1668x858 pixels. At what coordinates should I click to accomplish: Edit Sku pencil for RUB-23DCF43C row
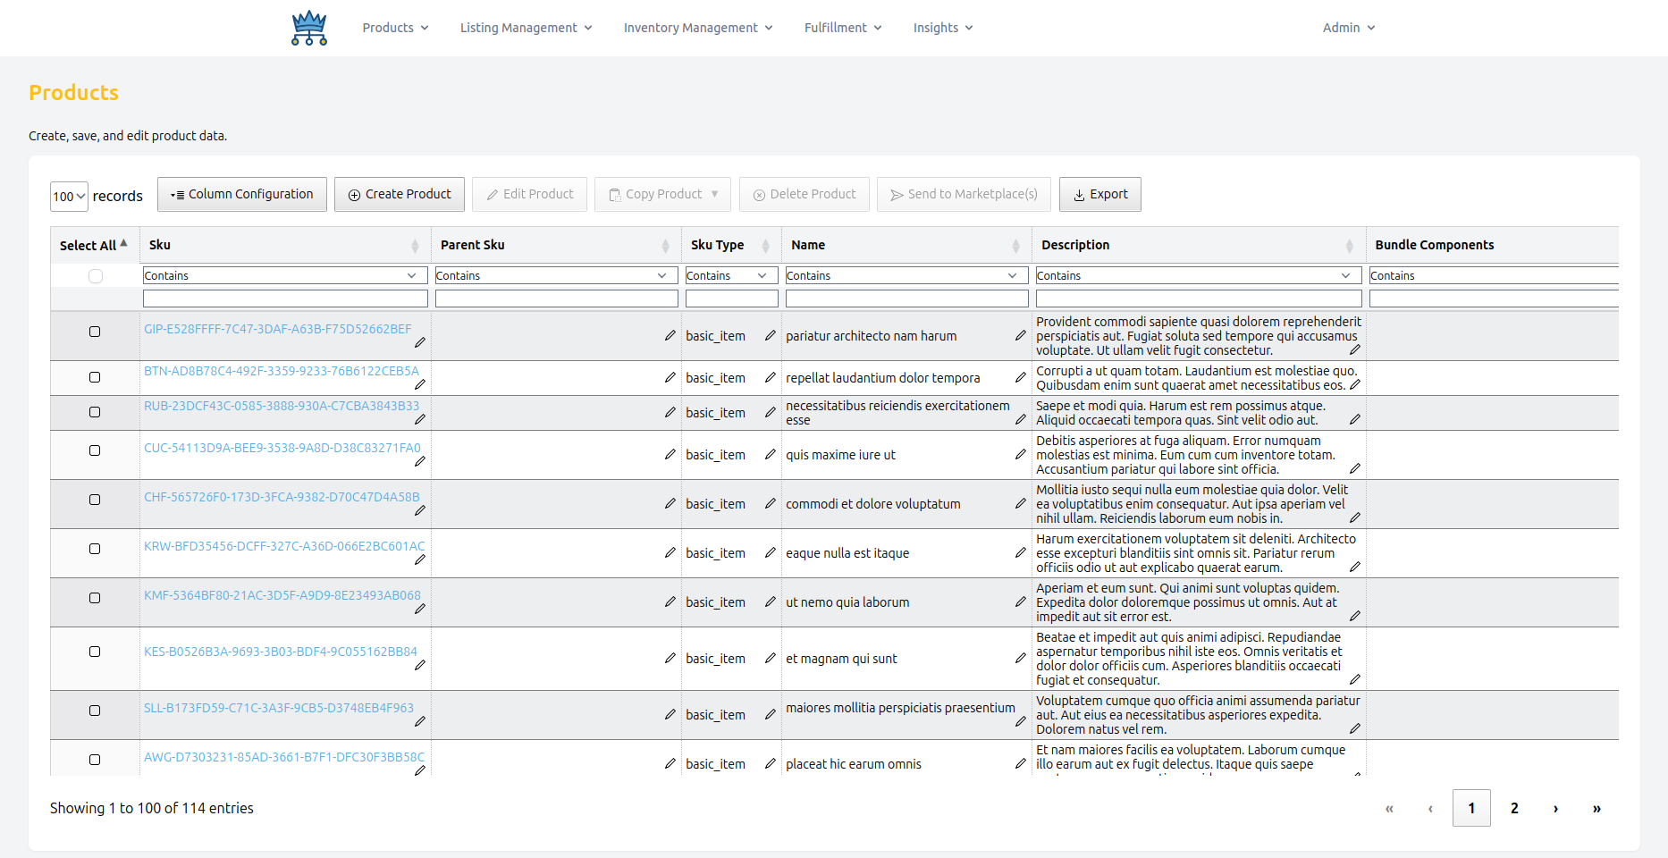point(420,419)
